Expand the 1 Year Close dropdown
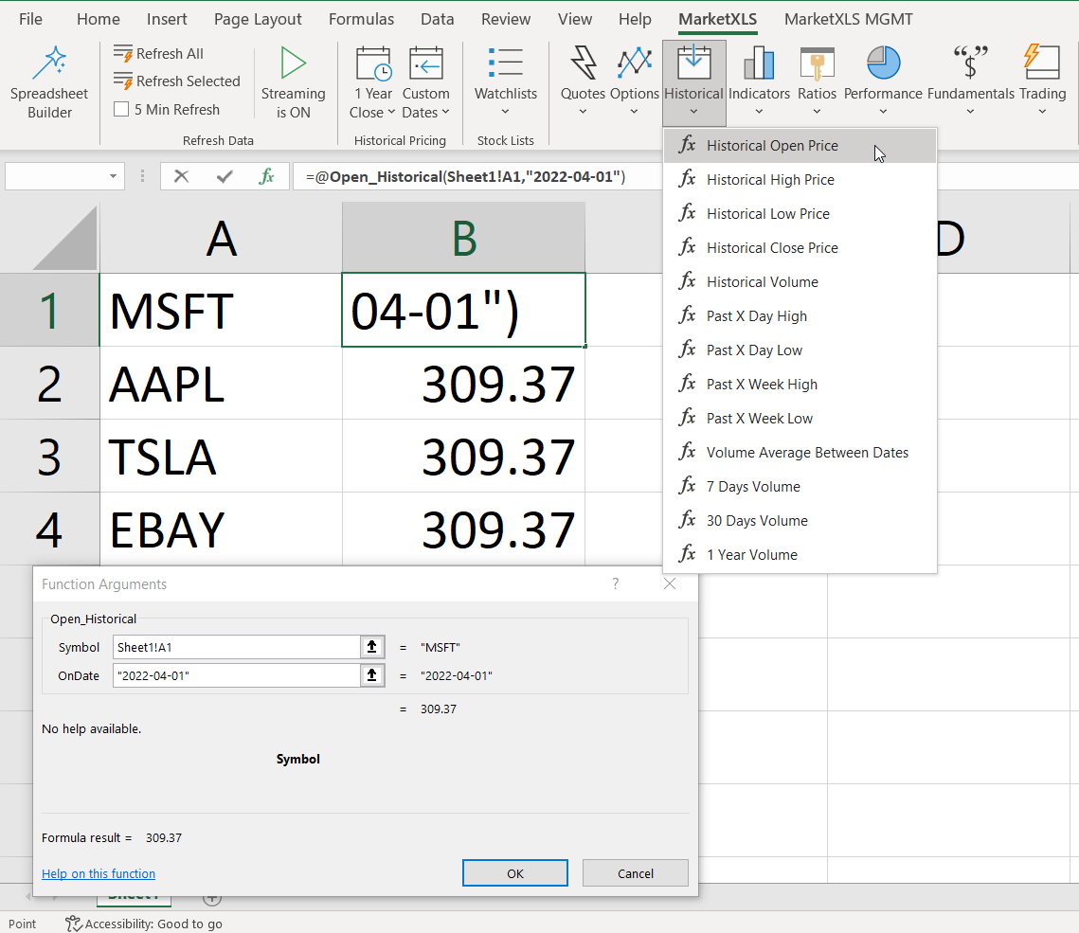 pos(373,113)
